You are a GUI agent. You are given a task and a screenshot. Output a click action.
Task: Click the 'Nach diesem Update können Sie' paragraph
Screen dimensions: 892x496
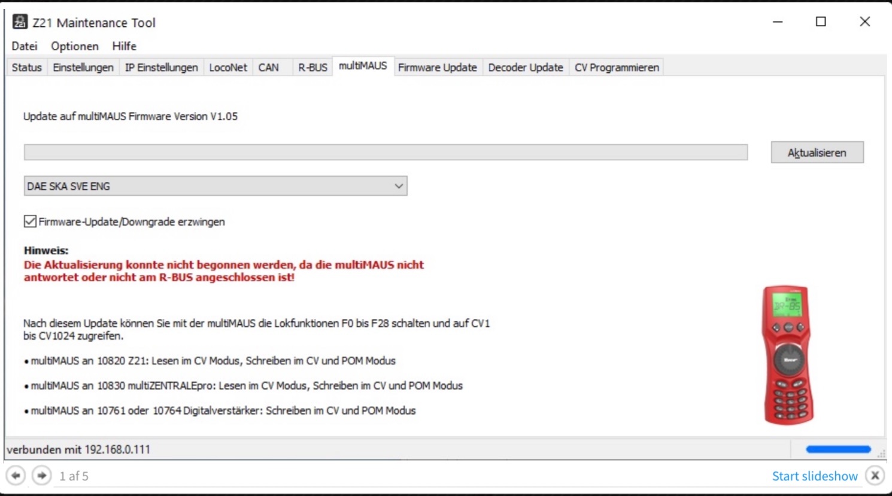257,330
